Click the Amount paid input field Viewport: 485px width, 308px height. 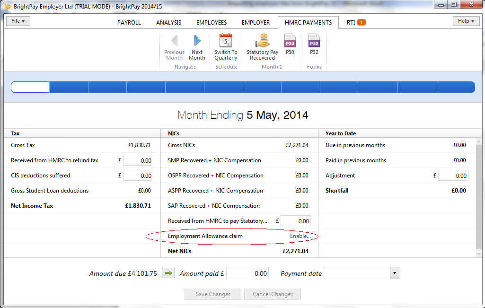click(x=247, y=273)
